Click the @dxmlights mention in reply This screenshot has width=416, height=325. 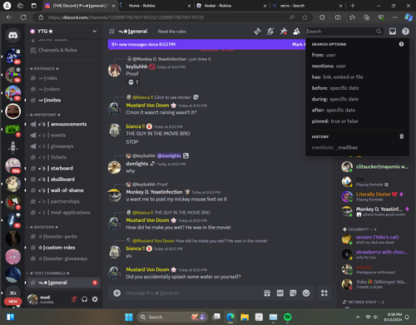(x=169, y=155)
